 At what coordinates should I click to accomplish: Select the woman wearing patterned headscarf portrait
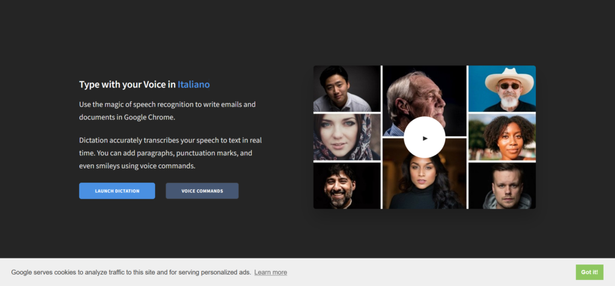[x=347, y=137]
